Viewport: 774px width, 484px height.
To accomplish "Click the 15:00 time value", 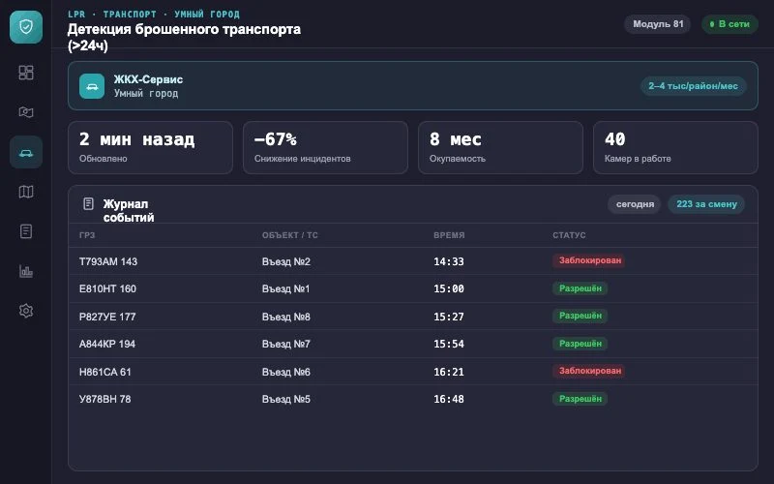I will tap(449, 288).
